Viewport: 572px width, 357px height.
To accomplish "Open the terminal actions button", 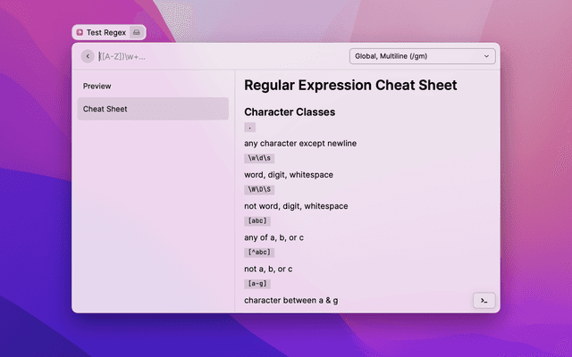I will [x=484, y=301].
